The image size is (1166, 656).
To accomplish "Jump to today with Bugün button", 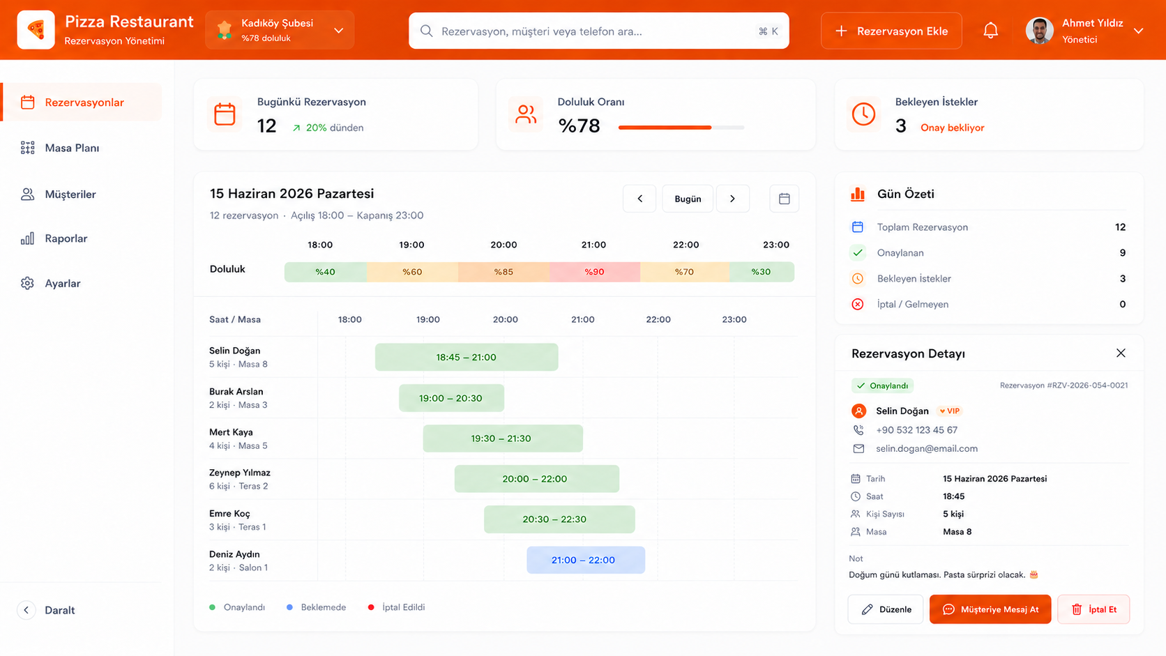I will tap(688, 199).
